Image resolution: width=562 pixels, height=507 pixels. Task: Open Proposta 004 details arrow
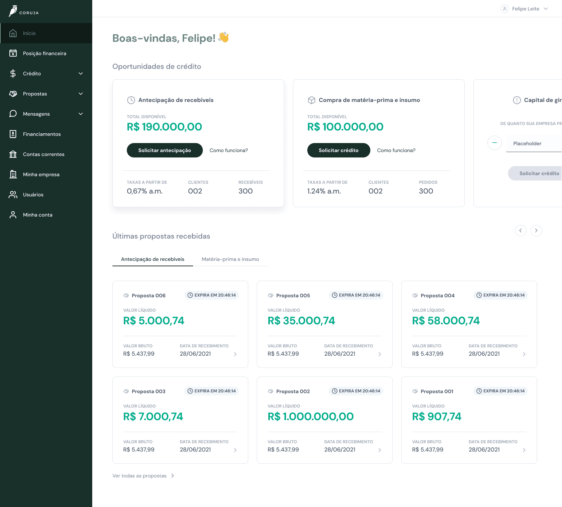[524, 354]
